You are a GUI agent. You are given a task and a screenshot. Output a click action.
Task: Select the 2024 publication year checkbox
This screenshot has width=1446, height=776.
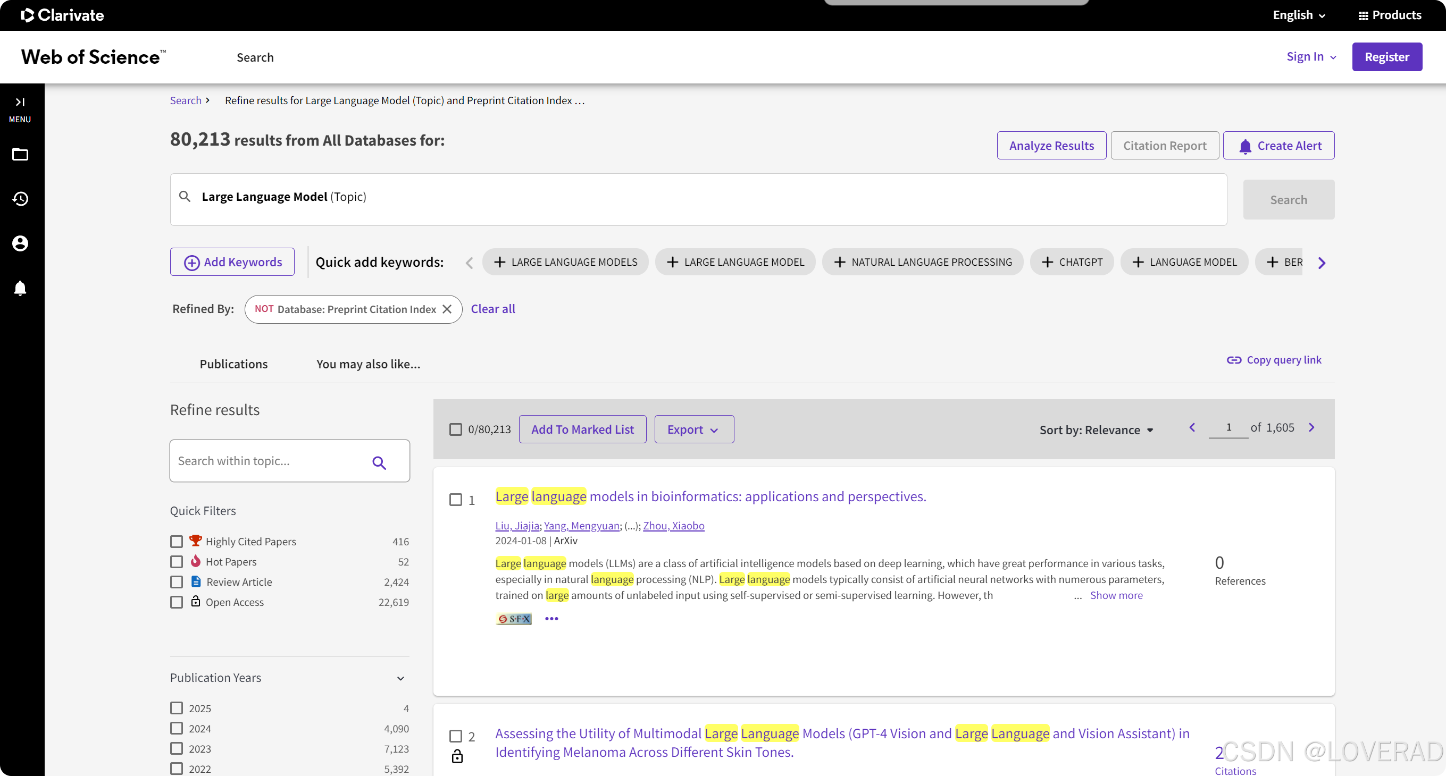coord(177,728)
